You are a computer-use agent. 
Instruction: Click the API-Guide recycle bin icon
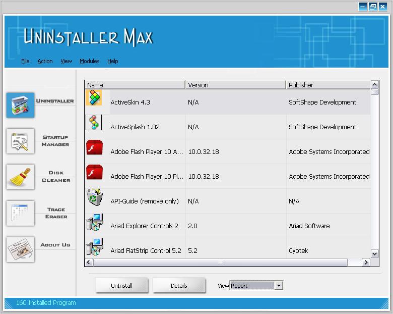click(95, 197)
